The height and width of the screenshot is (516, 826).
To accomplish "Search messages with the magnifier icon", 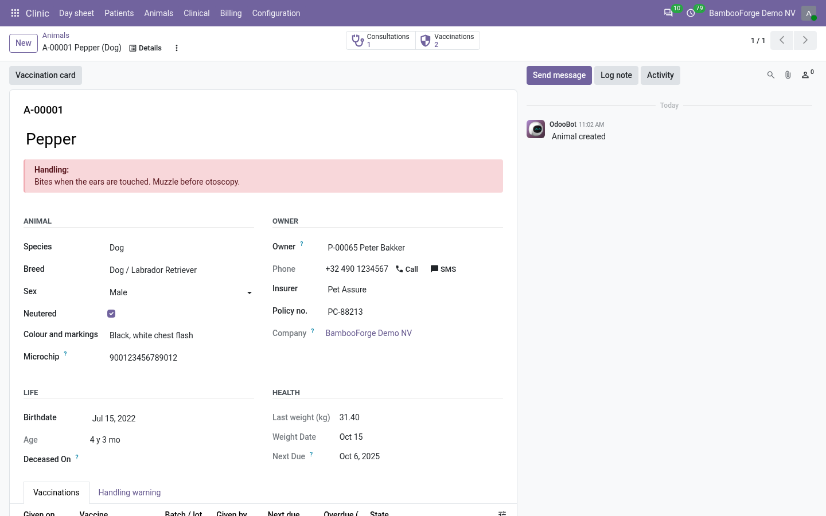I will pyautogui.click(x=771, y=75).
